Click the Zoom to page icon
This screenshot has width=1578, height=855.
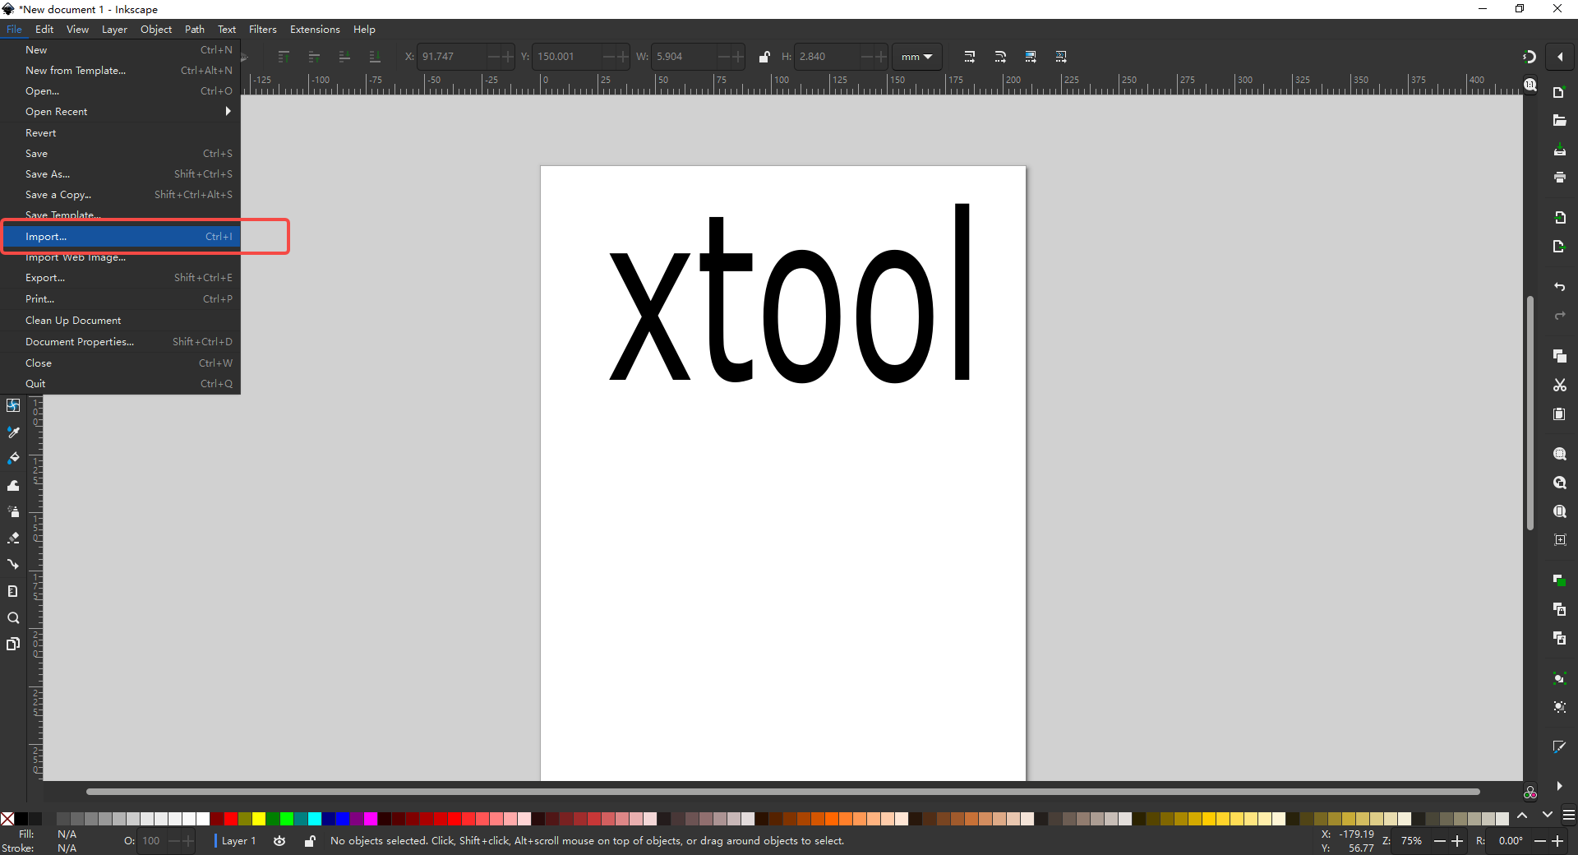(x=1559, y=511)
